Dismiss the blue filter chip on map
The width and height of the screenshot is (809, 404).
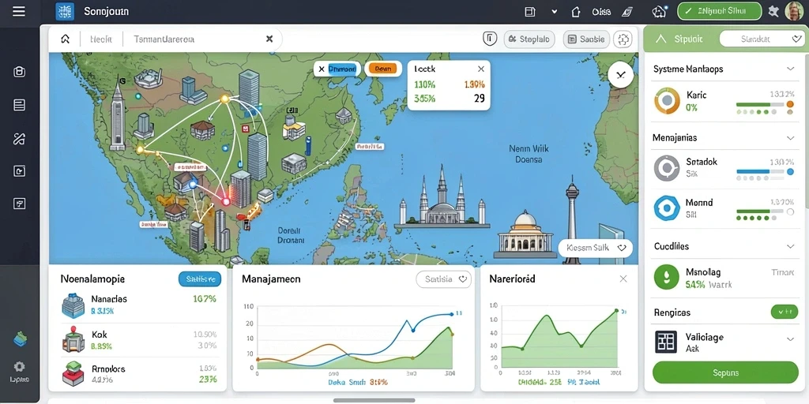coord(322,69)
